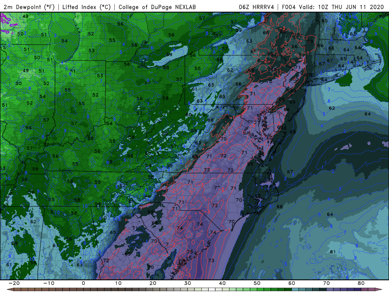Click the '-10' colorbar tick label
The image size is (389, 292).
pos(49,283)
